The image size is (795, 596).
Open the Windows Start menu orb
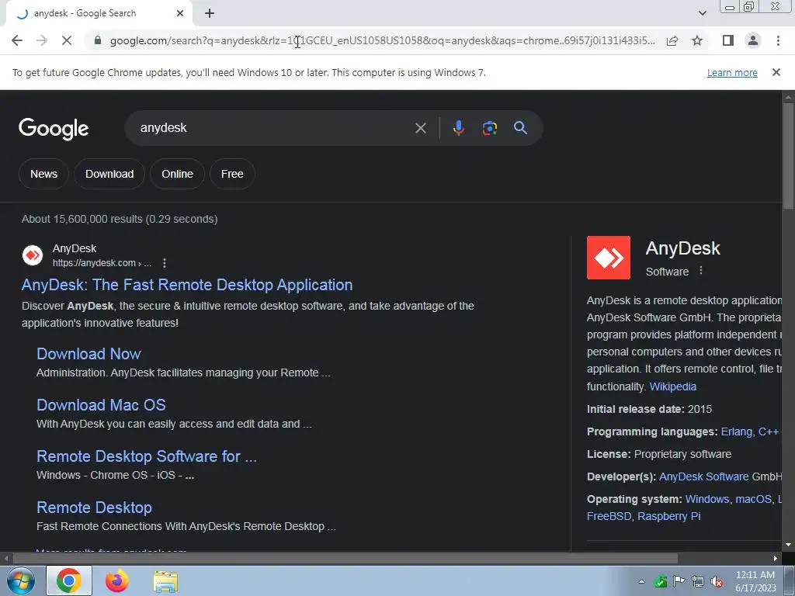(x=21, y=581)
